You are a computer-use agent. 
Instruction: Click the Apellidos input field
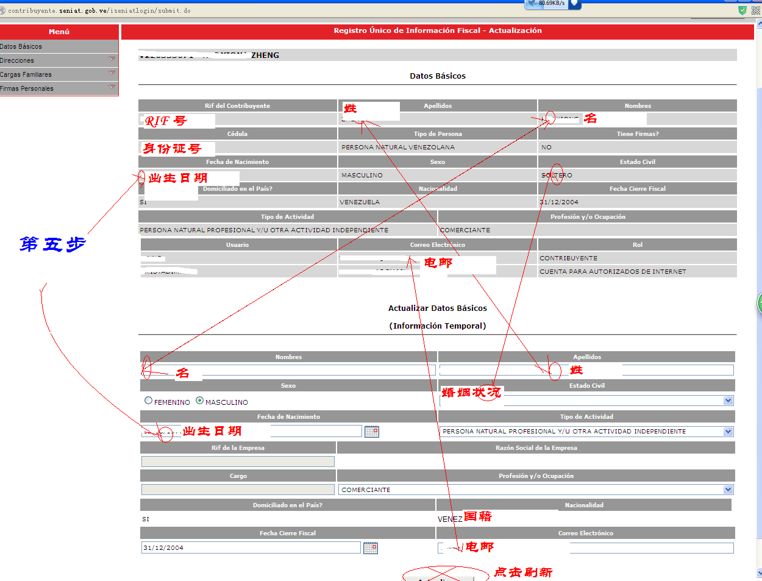click(x=586, y=370)
